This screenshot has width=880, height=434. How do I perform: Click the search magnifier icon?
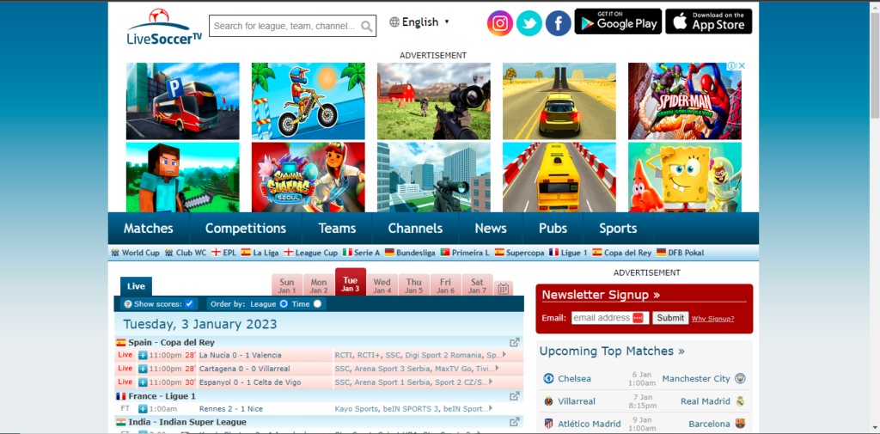tap(366, 26)
